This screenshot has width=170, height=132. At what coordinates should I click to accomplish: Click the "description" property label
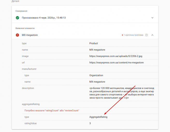point(28,88)
